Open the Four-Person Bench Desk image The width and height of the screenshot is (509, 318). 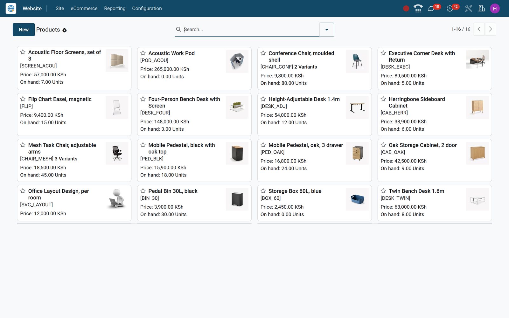point(237,107)
